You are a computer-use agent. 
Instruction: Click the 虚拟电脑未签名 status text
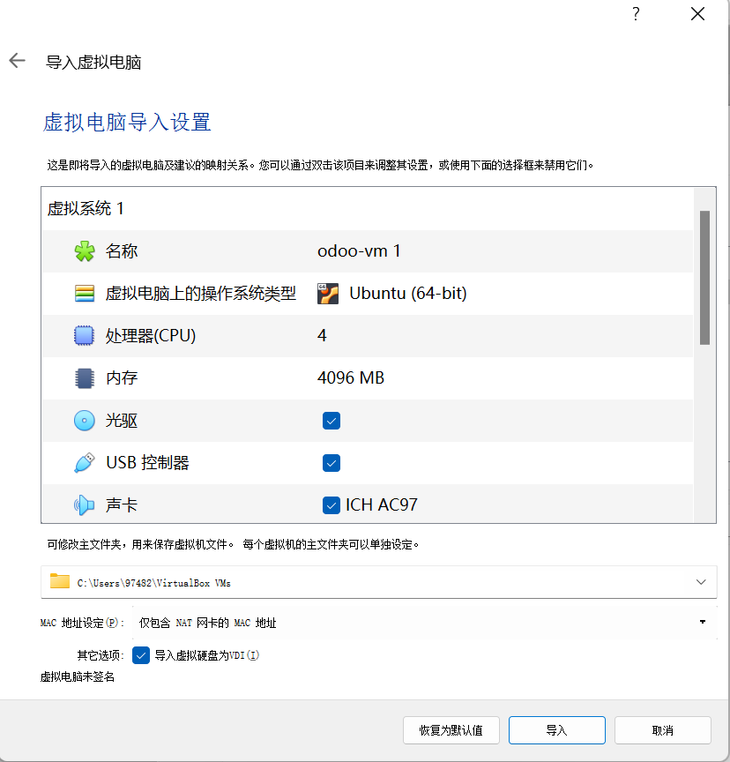[78, 676]
